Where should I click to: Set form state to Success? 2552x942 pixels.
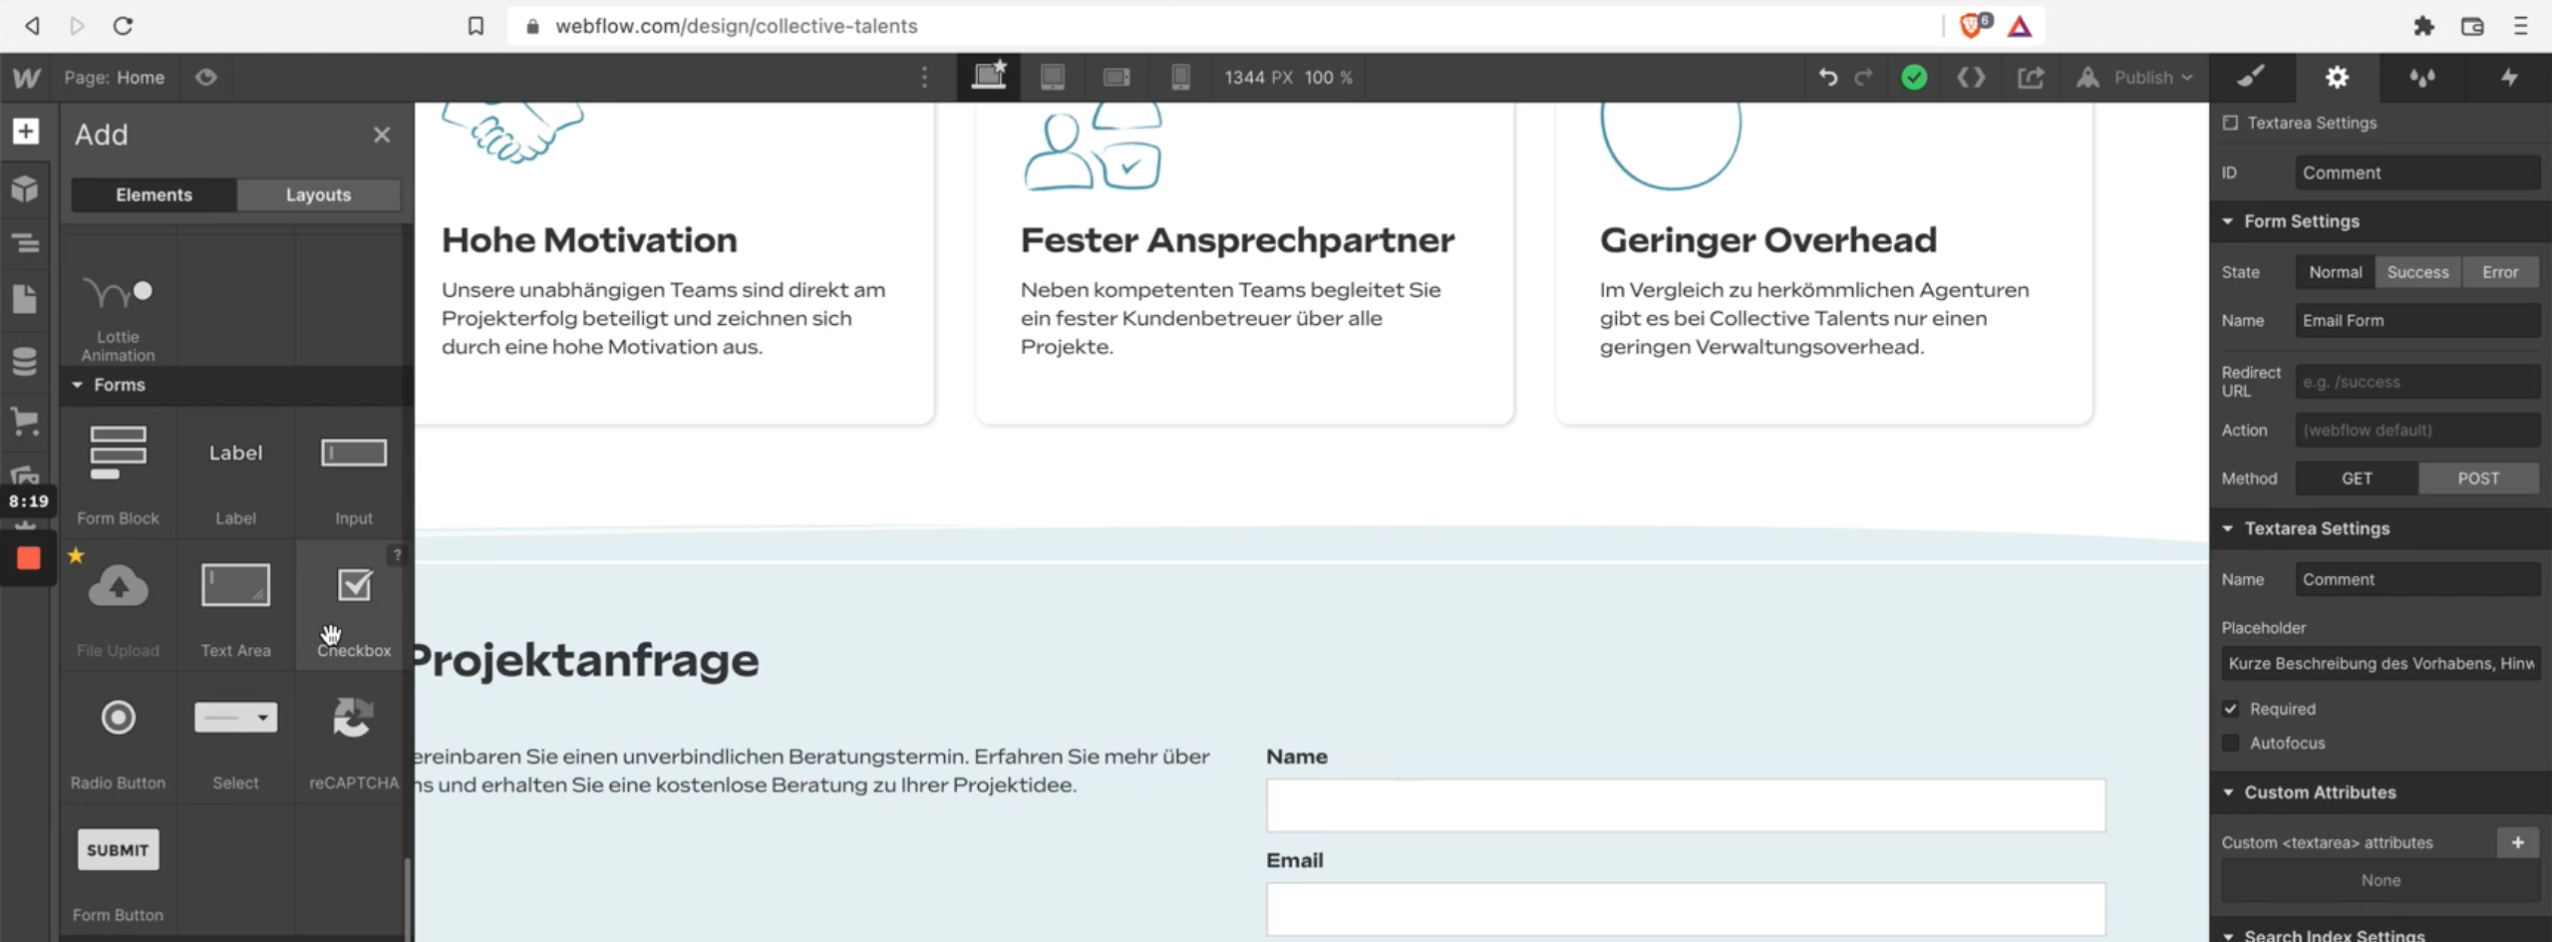pyautogui.click(x=2417, y=272)
